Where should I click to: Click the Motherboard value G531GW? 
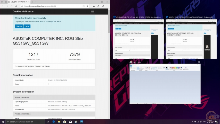tap(61, 110)
